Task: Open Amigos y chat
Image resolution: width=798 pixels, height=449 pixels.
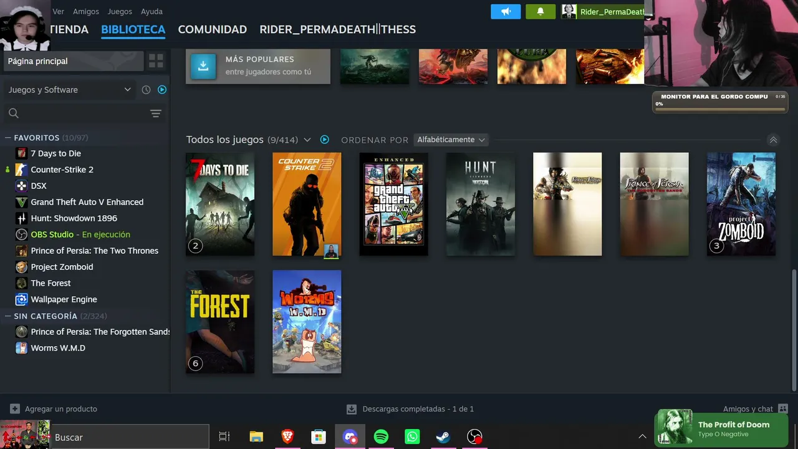Action: tap(756, 409)
